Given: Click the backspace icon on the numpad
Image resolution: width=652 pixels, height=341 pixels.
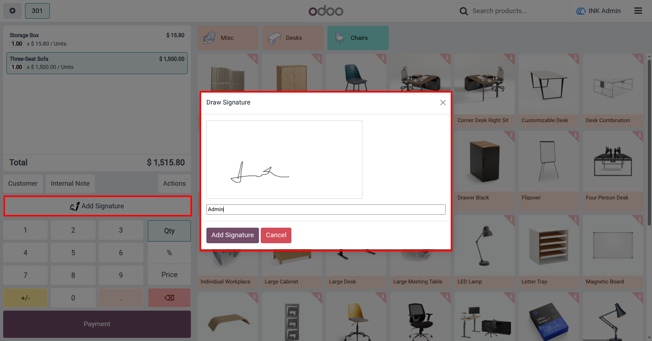Looking at the screenshot, I should tap(169, 298).
